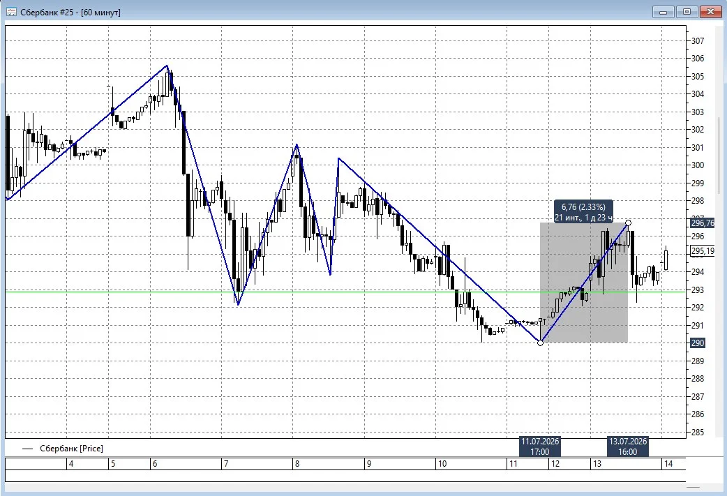Click price level 292 on the axis

698,308
